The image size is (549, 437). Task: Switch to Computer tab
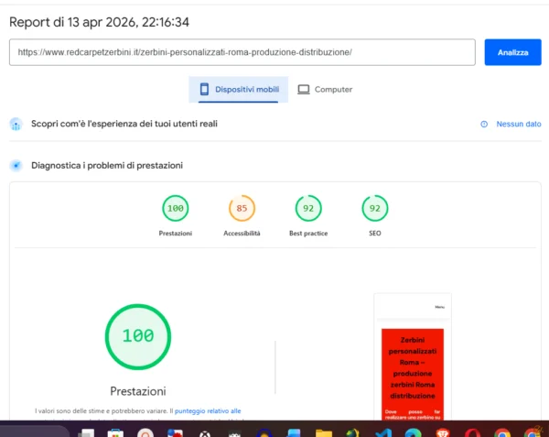325,90
